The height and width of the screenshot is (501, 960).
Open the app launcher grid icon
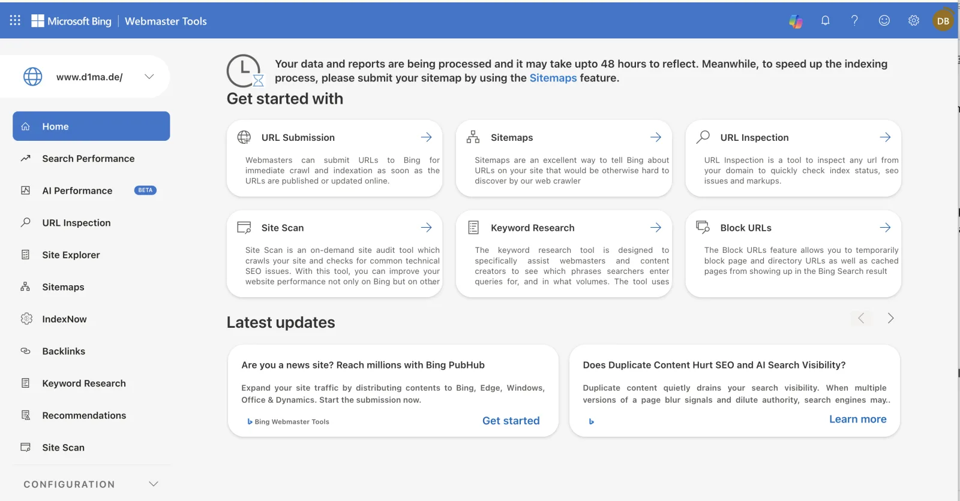pos(15,20)
